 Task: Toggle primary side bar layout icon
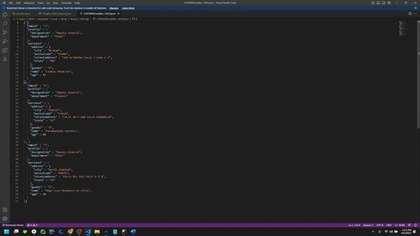pos(373,3)
